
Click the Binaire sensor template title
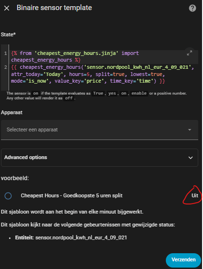click(x=54, y=8)
